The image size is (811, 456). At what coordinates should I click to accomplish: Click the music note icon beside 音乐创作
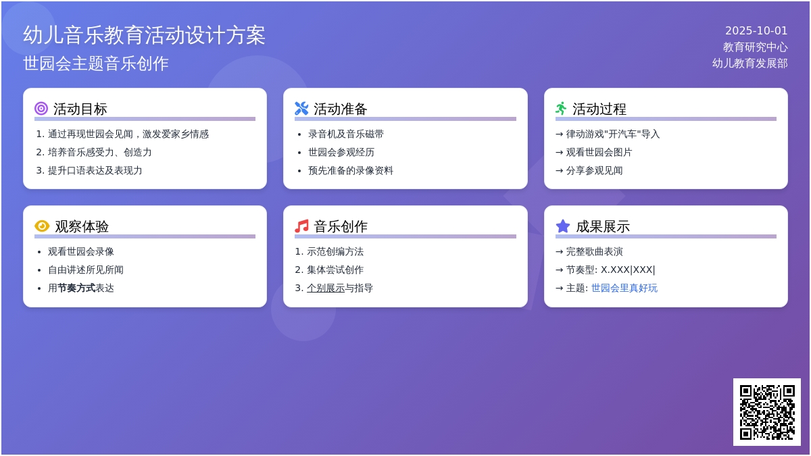(x=301, y=226)
